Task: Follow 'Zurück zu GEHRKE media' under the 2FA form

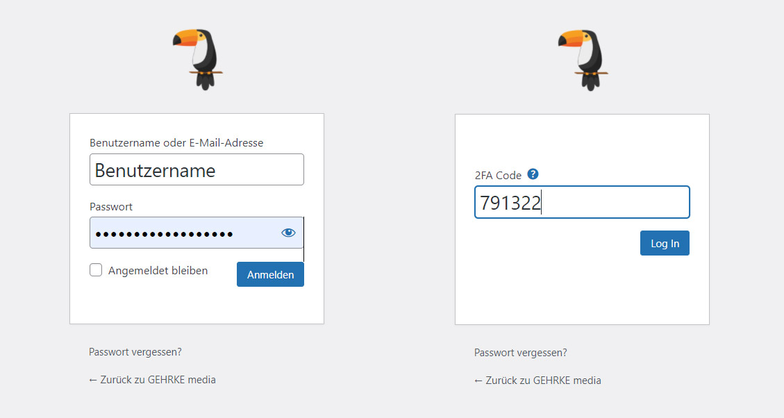Action: coord(544,380)
